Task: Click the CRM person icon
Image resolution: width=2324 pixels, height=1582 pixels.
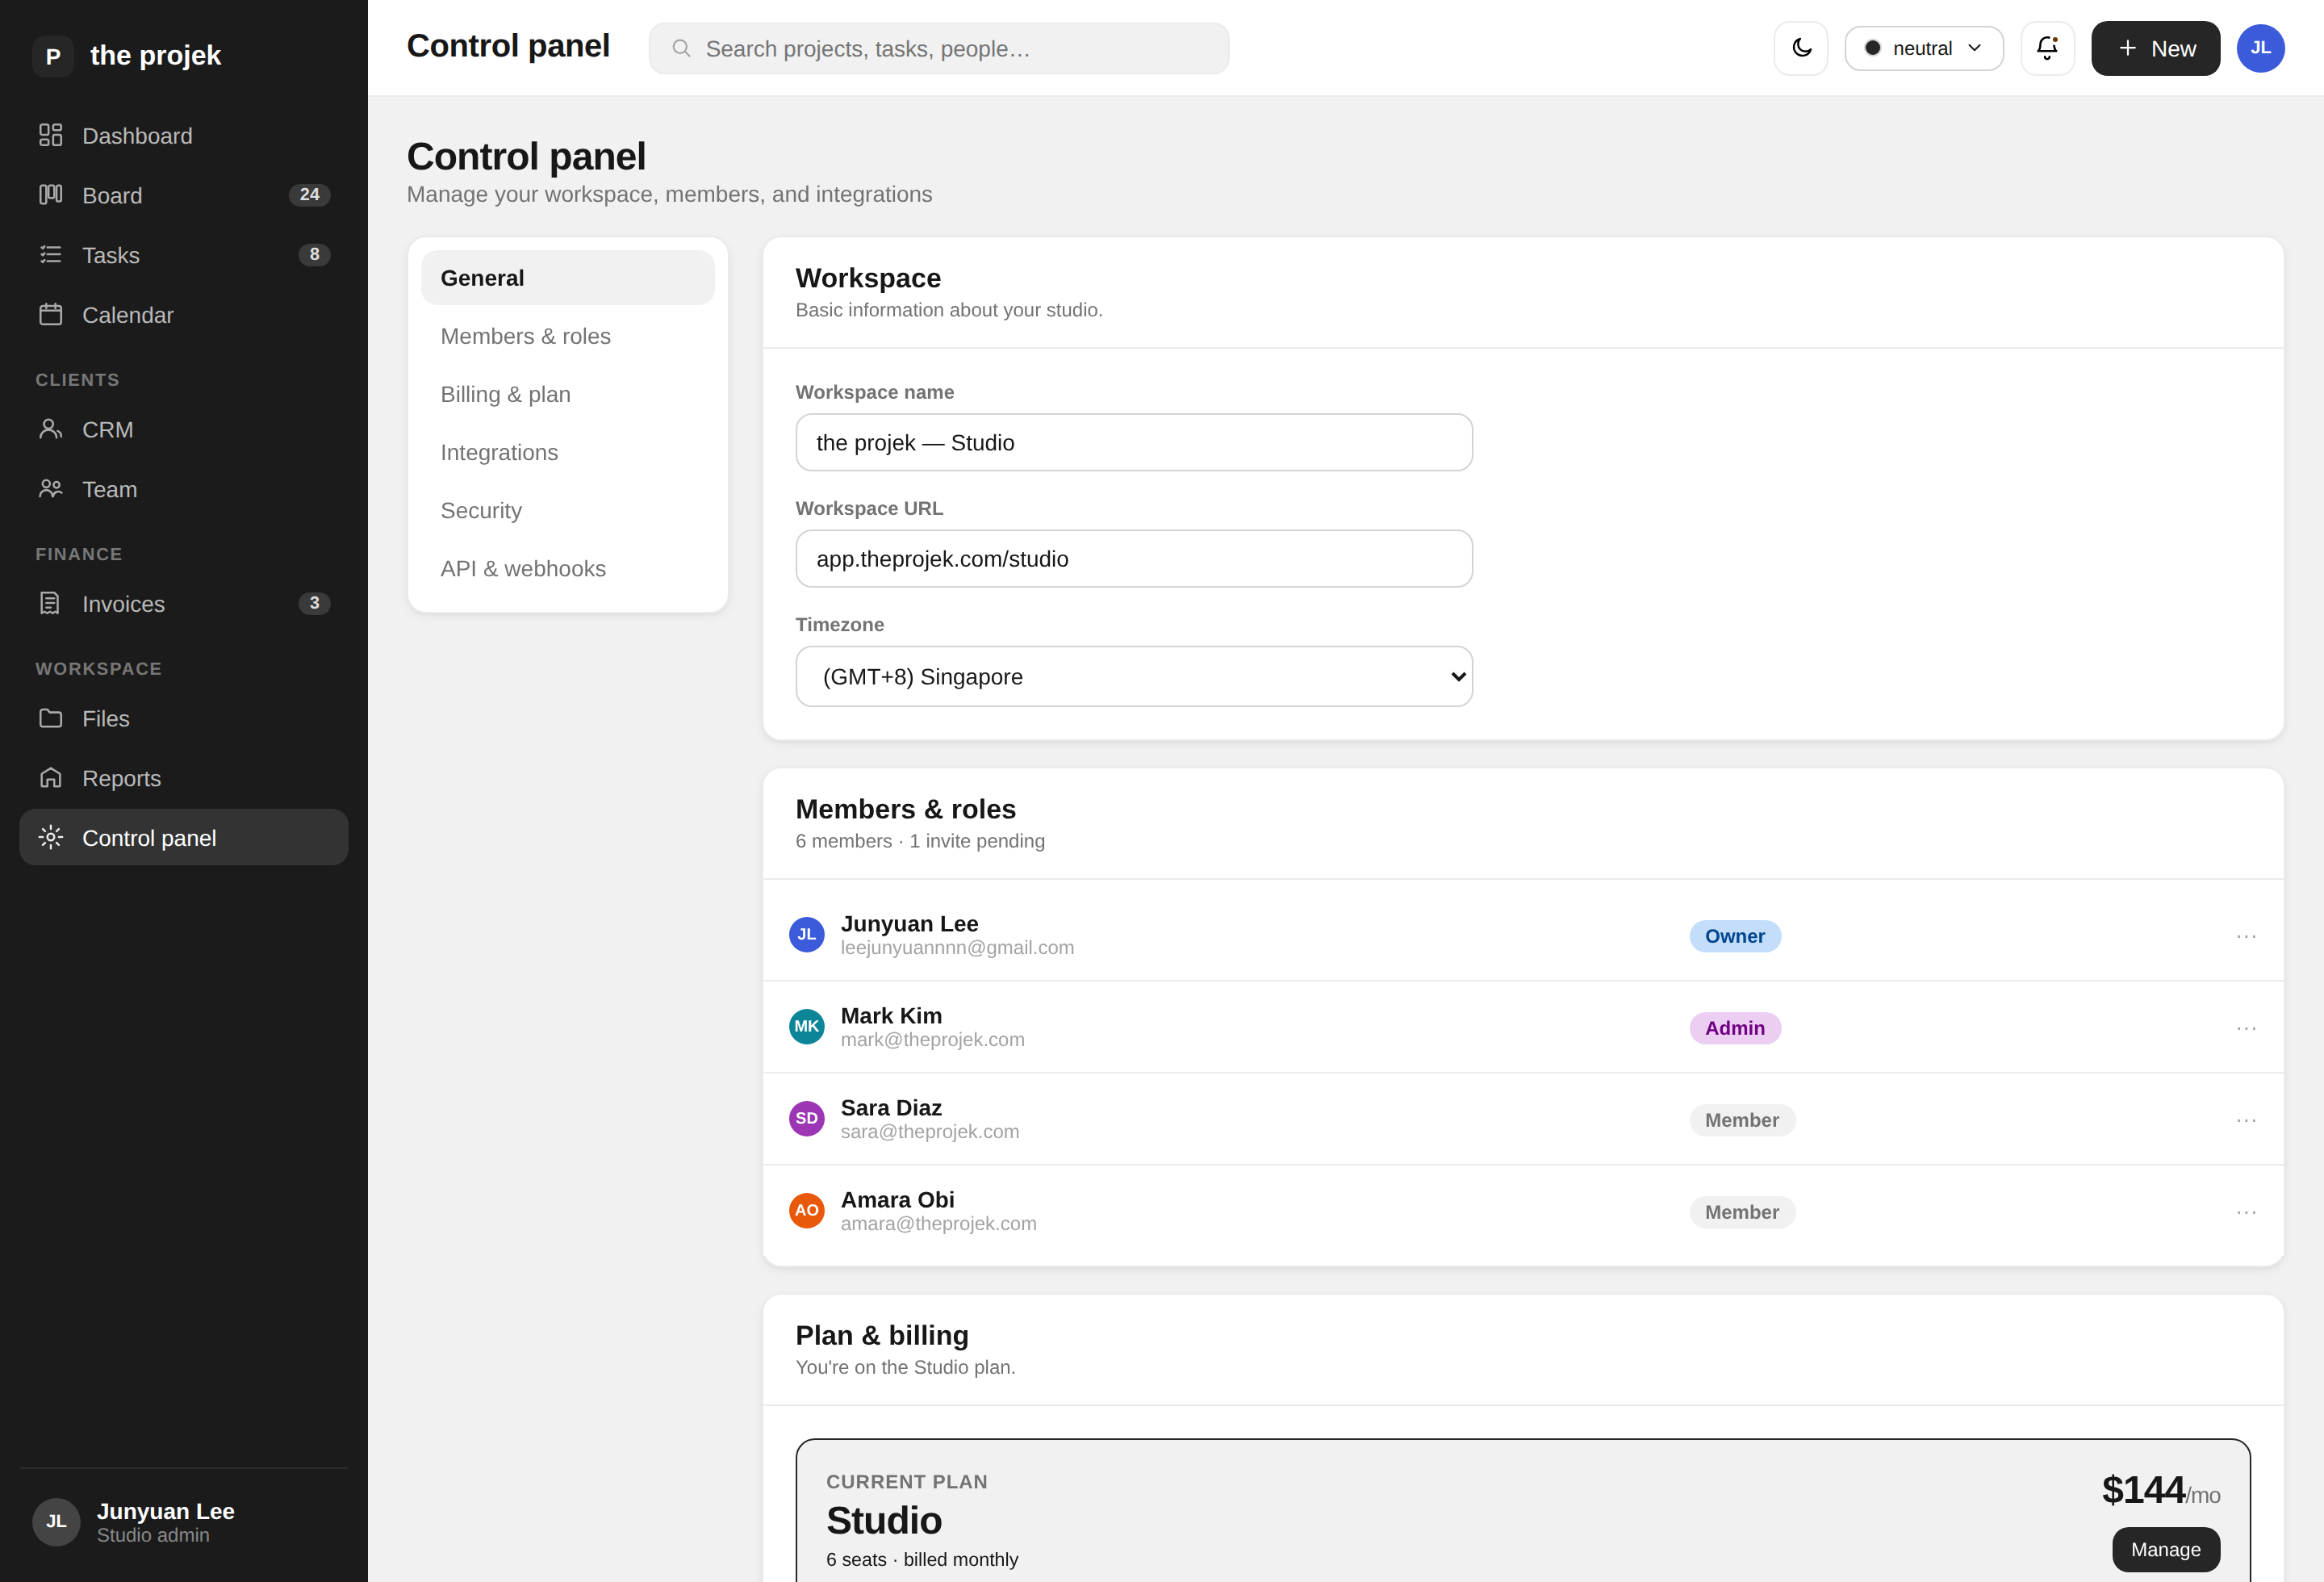Action: [51, 429]
